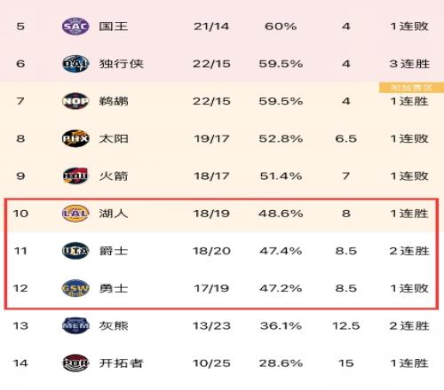
Task: Click the Warriors GSW team logo
Action: 75,288
